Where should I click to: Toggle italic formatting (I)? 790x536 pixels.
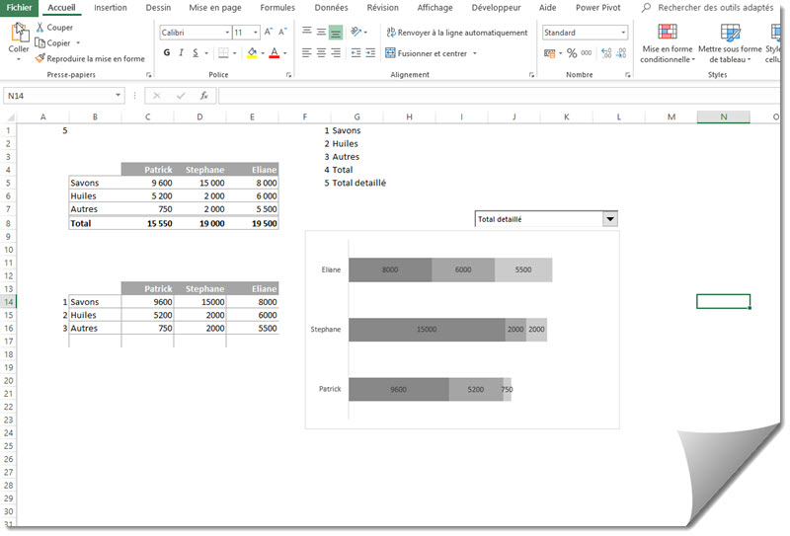tap(181, 53)
